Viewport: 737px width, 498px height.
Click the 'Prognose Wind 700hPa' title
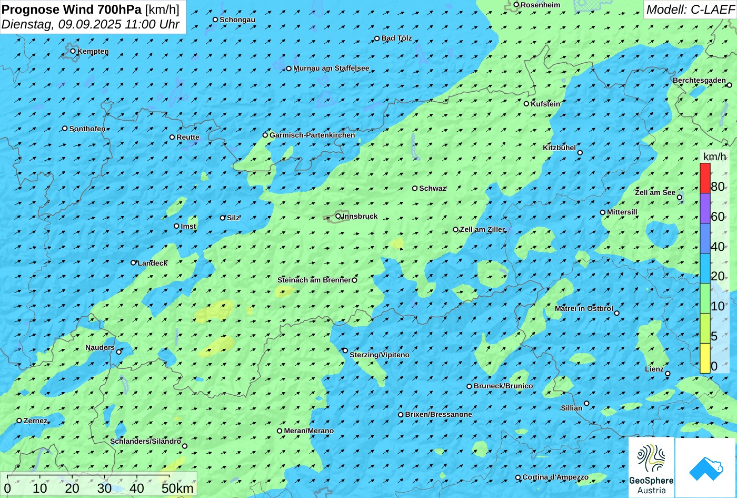(x=72, y=9)
